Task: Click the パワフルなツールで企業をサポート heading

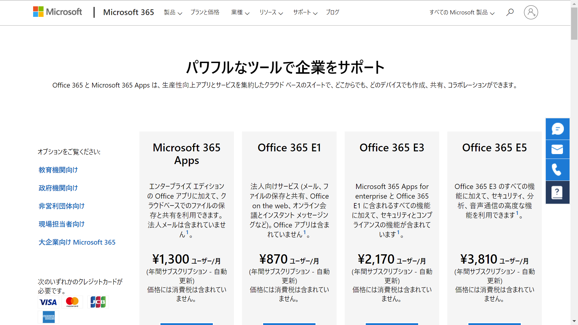Action: (285, 67)
